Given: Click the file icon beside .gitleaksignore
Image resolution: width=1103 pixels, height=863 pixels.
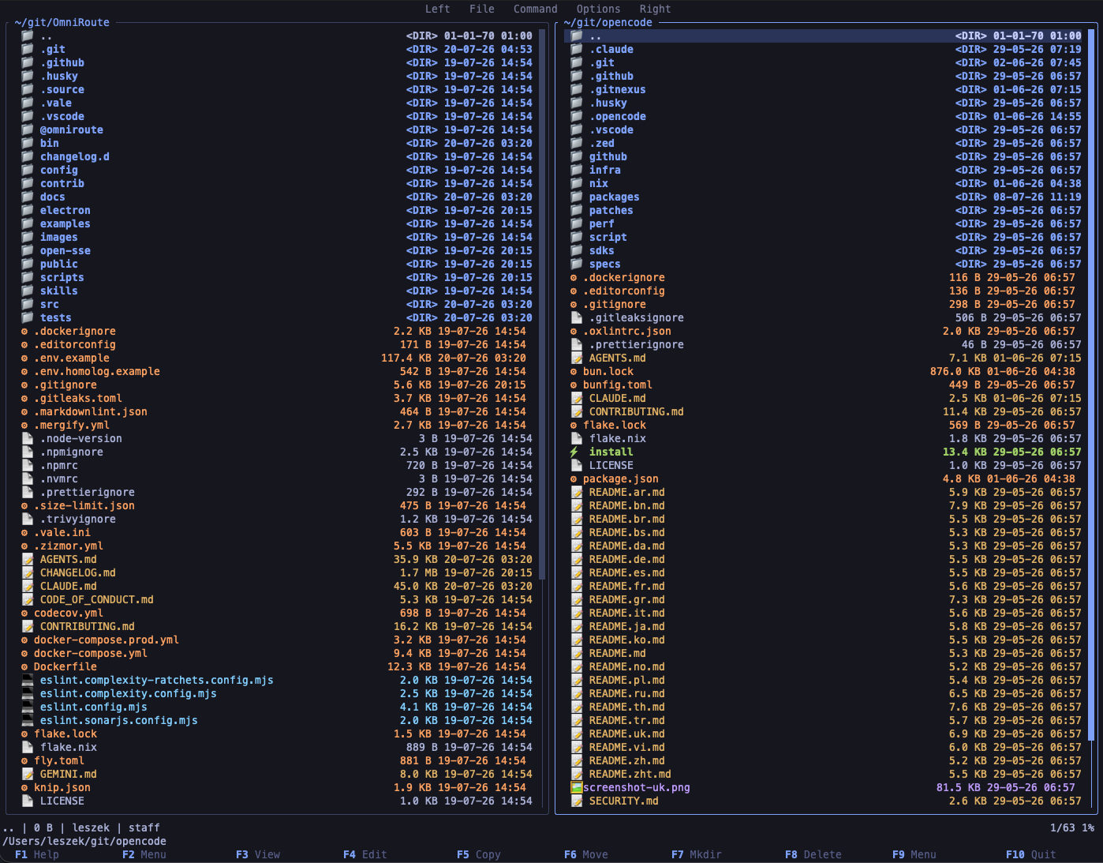Looking at the screenshot, I should click(x=577, y=317).
